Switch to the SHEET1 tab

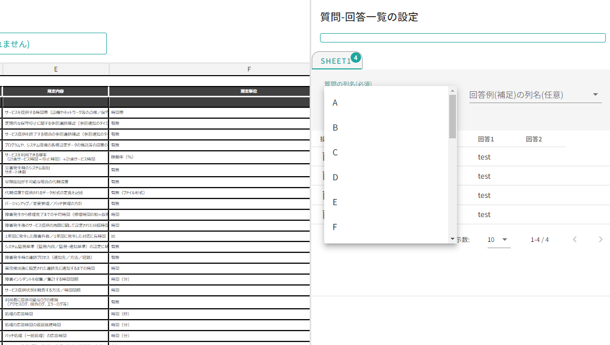tap(336, 60)
